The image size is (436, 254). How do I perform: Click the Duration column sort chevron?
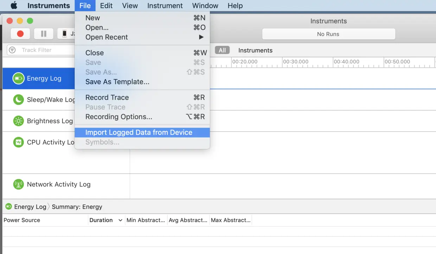coord(120,220)
